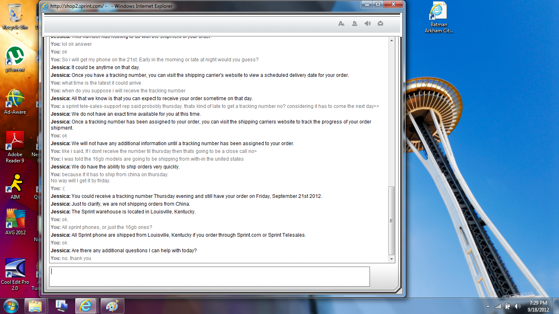Click the Show desktop strip beside the clock
Viewport: 559px width, 314px height.
(x=556, y=306)
